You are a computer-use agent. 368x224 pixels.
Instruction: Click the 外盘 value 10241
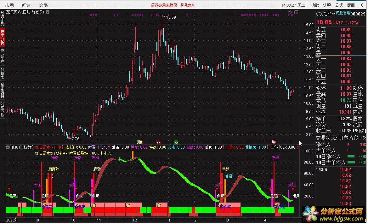(345, 112)
